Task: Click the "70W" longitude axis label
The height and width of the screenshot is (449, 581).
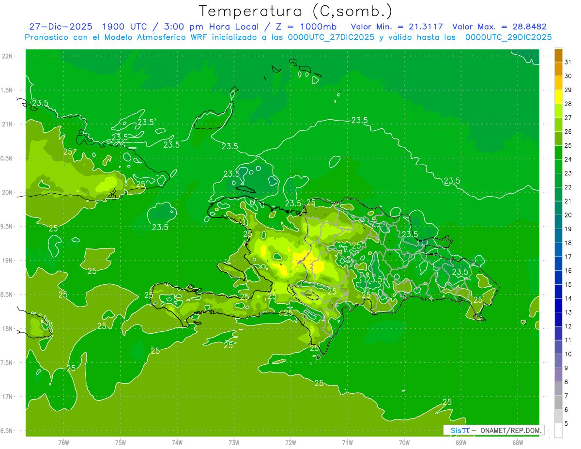Action: (x=404, y=443)
